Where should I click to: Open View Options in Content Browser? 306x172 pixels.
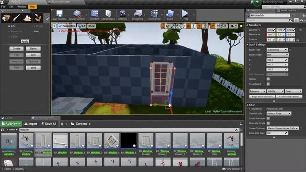pyautogui.click(x=232, y=169)
